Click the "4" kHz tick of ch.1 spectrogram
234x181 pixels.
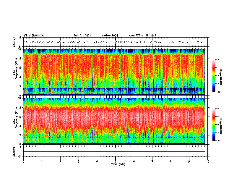(x=21, y=77)
